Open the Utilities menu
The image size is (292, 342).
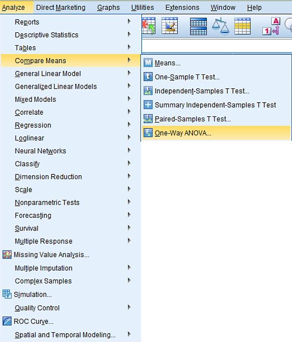[142, 8]
